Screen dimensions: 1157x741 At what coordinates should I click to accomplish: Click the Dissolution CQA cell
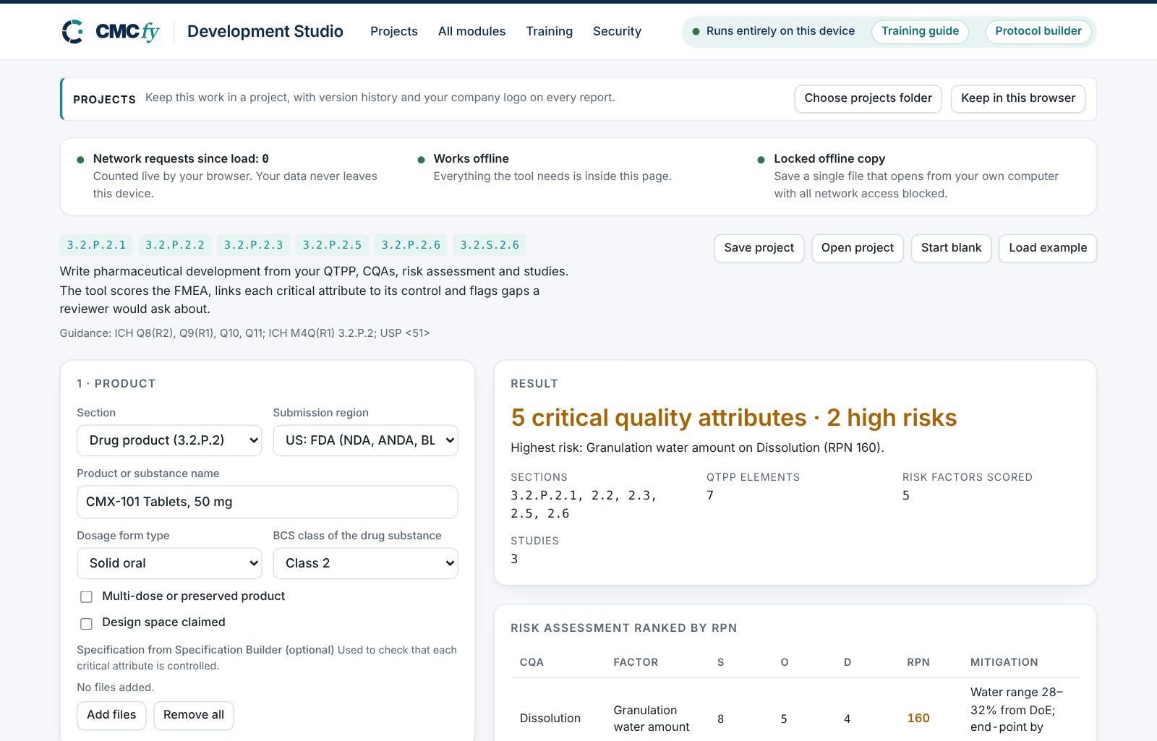pos(550,719)
